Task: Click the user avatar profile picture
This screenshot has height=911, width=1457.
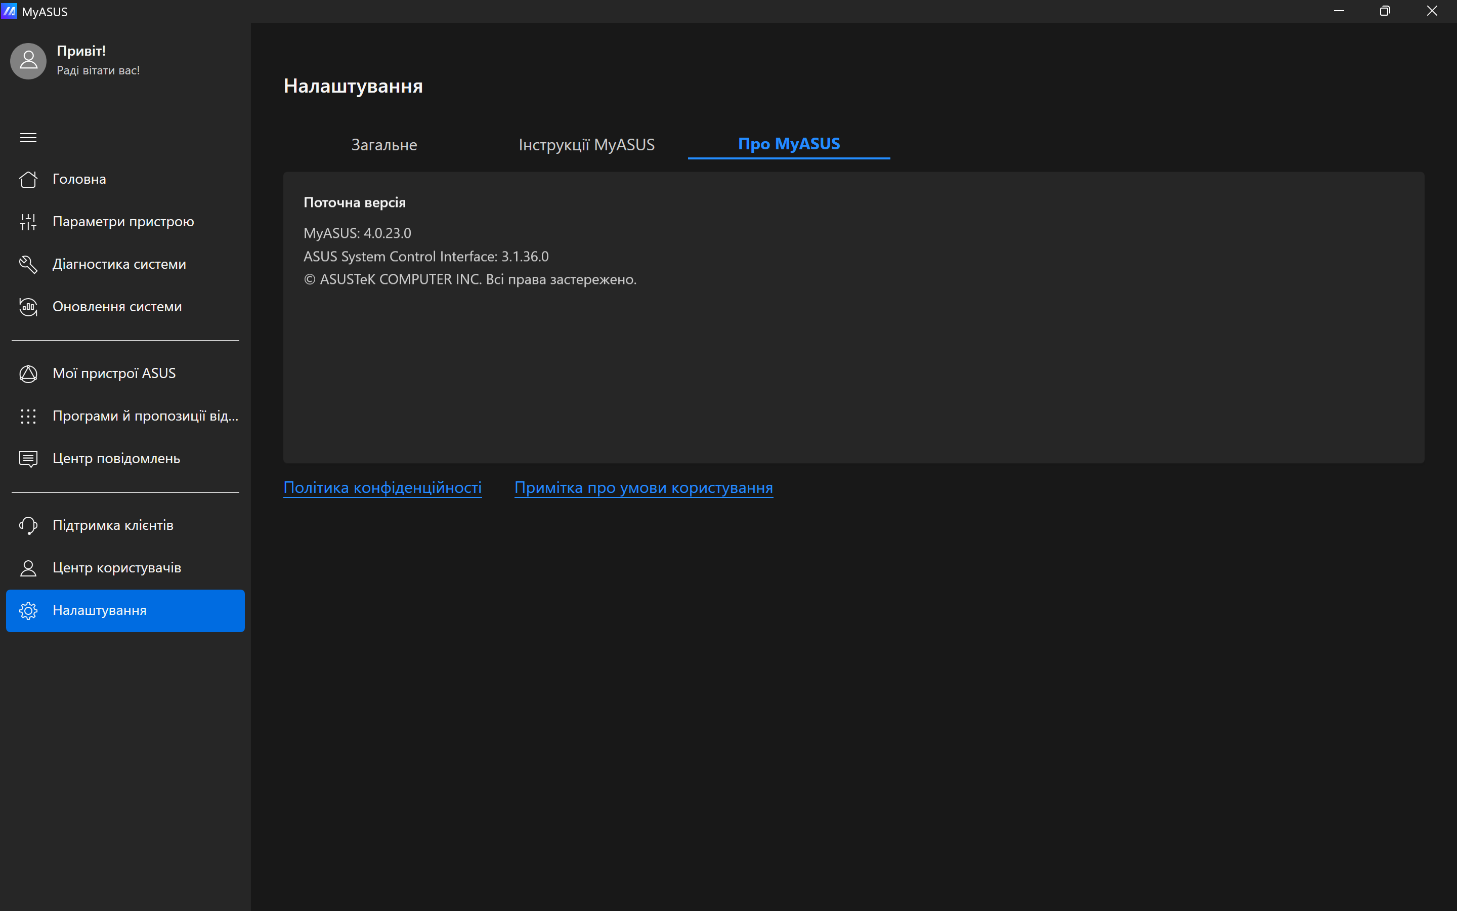Action: click(x=28, y=61)
